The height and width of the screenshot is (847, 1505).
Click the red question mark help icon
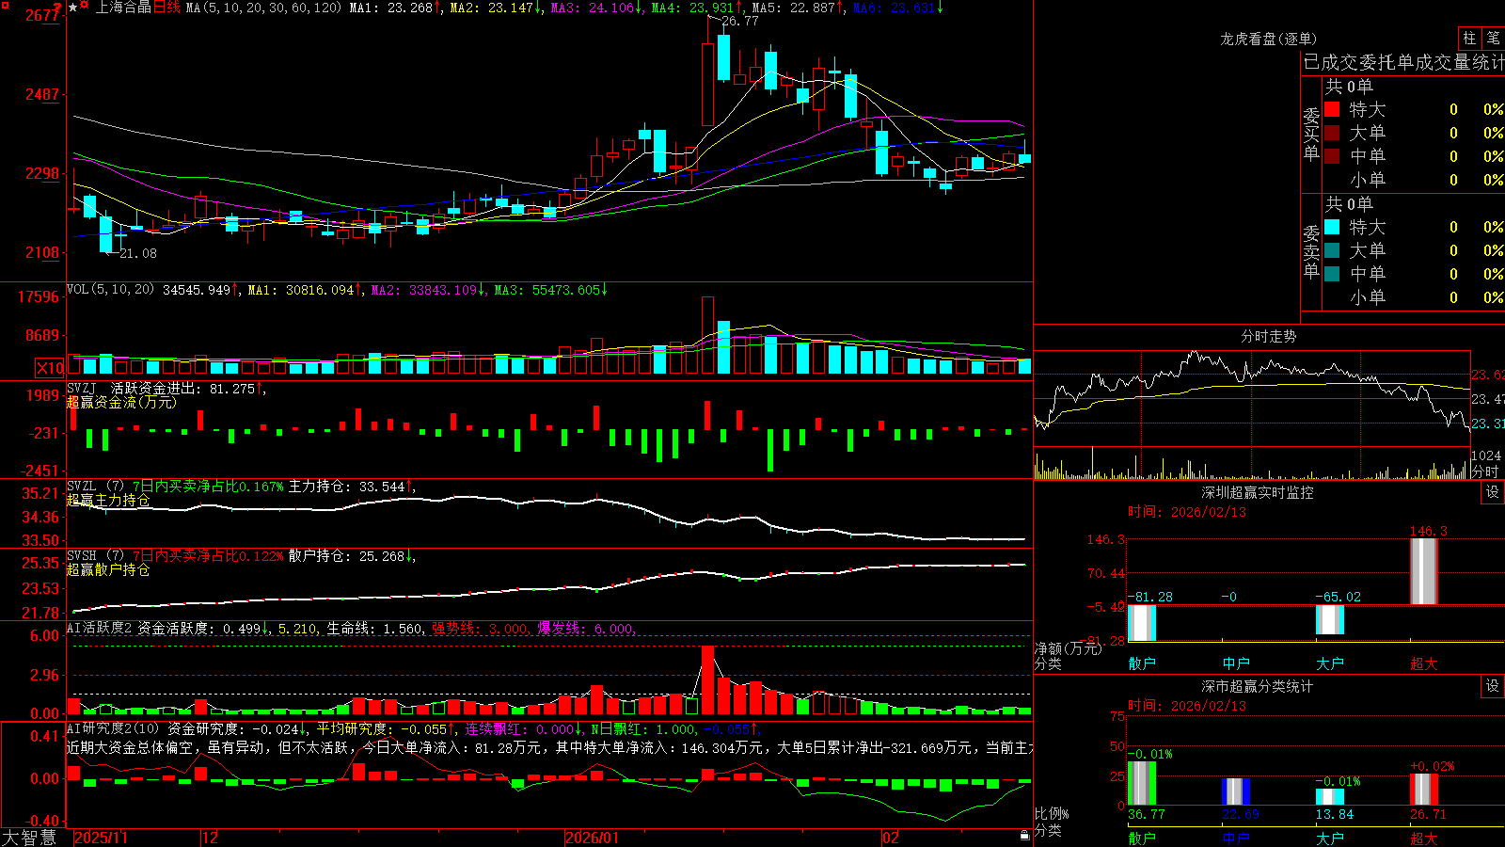[x=57, y=8]
